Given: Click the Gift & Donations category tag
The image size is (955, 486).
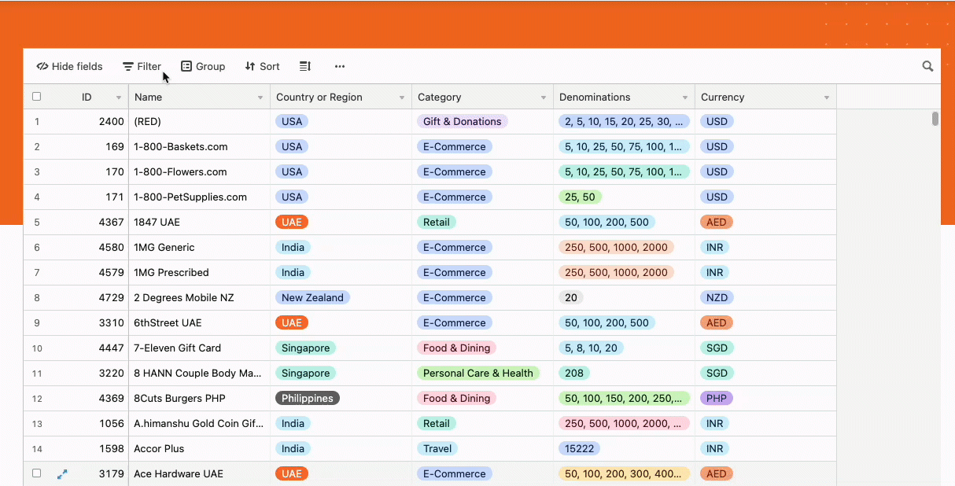Looking at the screenshot, I should (462, 122).
